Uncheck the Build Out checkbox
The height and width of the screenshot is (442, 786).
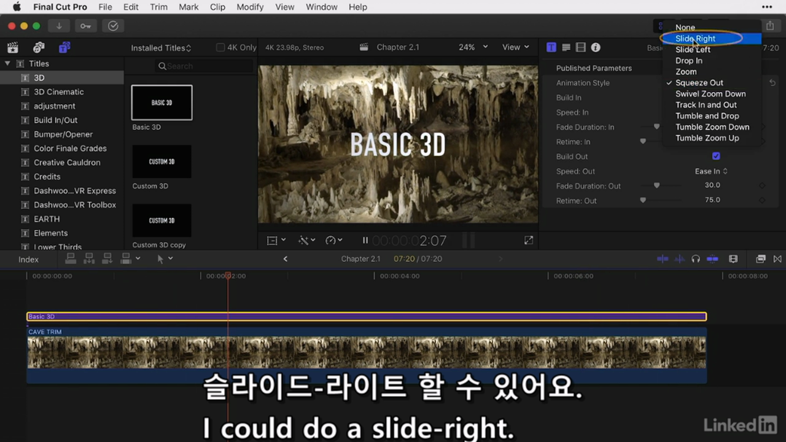[x=716, y=157]
